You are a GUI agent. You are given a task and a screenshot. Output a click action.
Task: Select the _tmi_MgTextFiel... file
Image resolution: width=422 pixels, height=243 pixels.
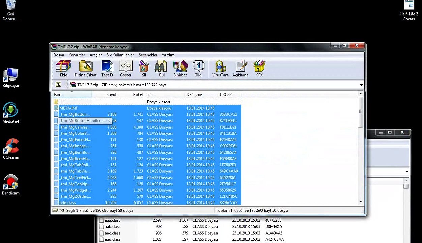click(x=147, y=178)
